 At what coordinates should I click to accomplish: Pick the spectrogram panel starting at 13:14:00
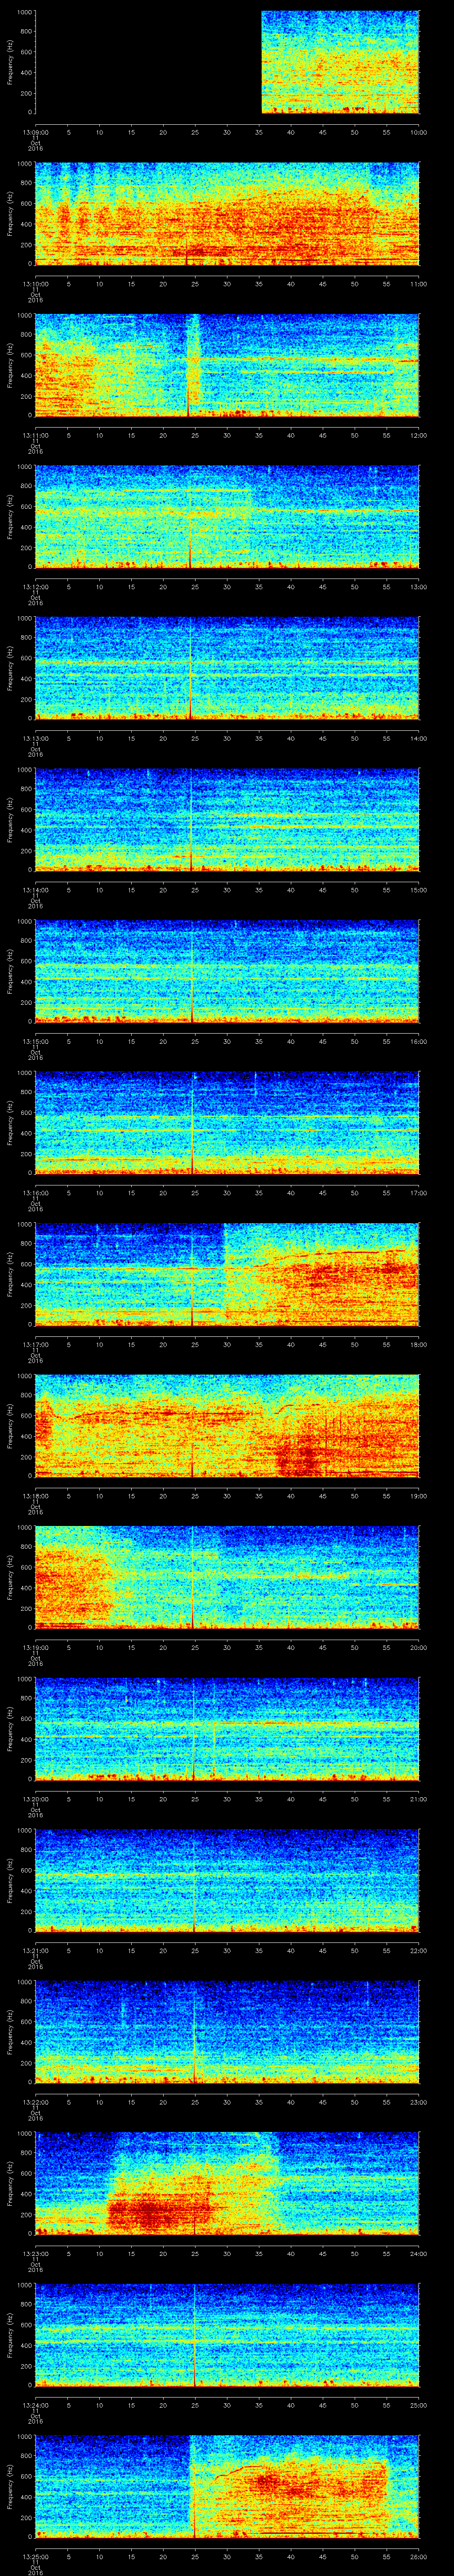pyautogui.click(x=227, y=819)
